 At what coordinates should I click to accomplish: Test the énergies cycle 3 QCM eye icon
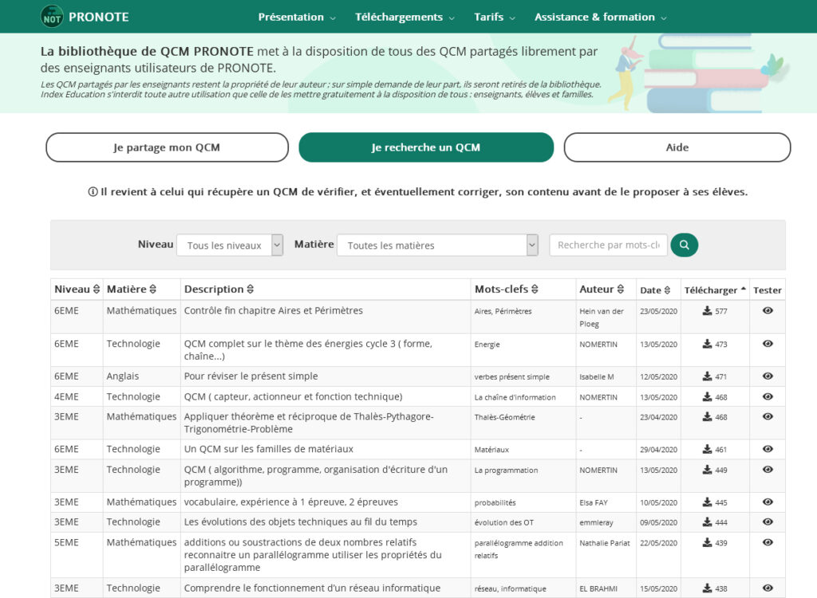click(768, 344)
